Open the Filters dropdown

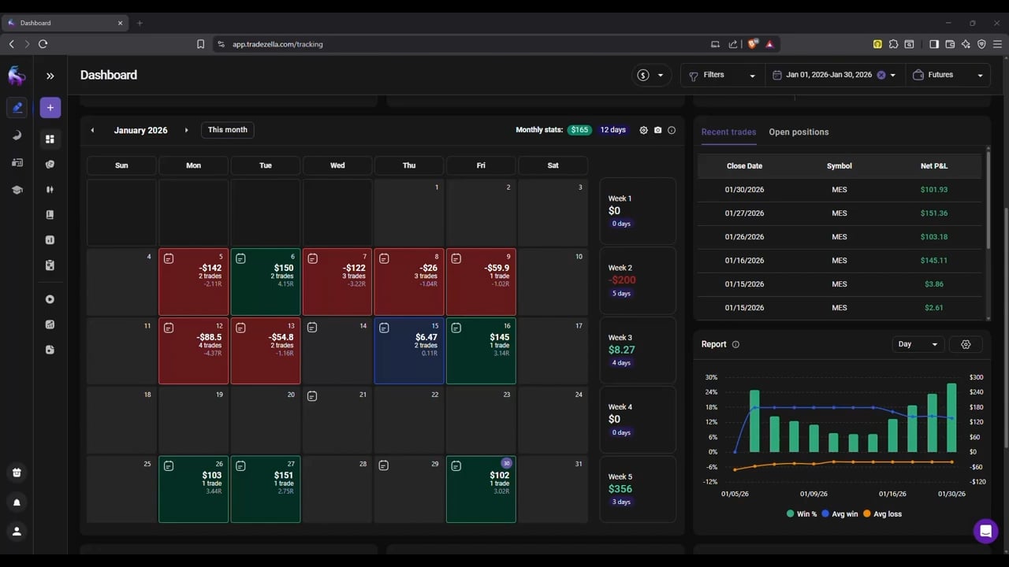pos(721,75)
